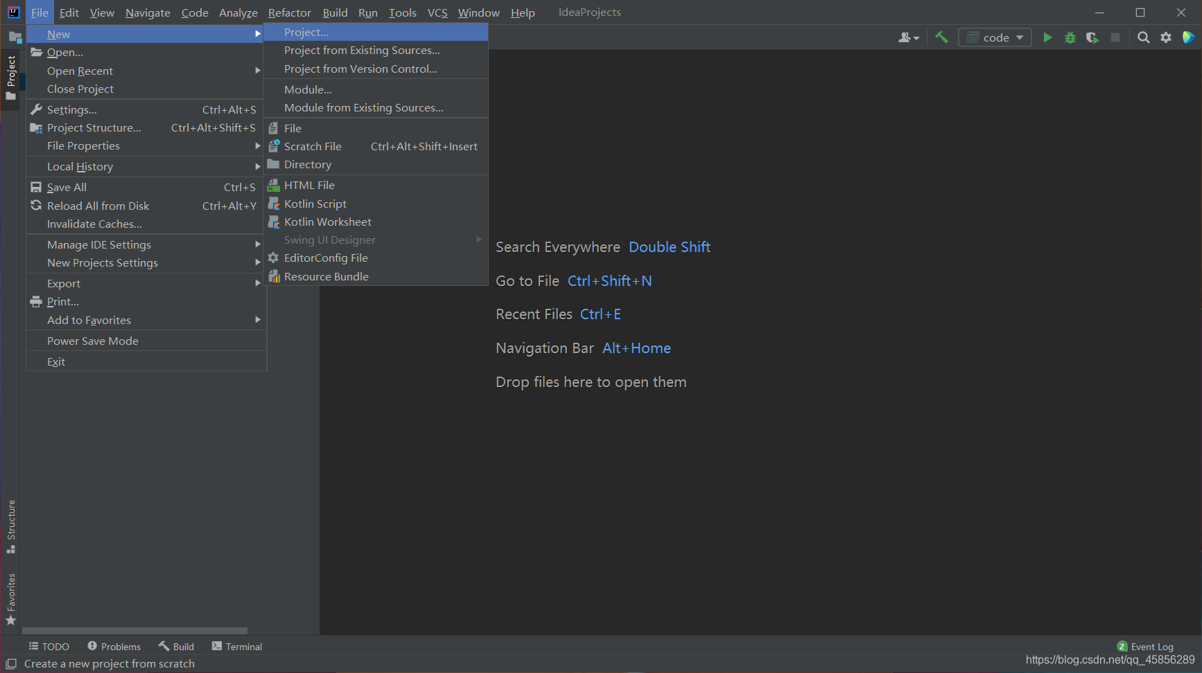This screenshot has width=1202, height=673.
Task: Create a new Kotlin Script
Action: click(376, 204)
